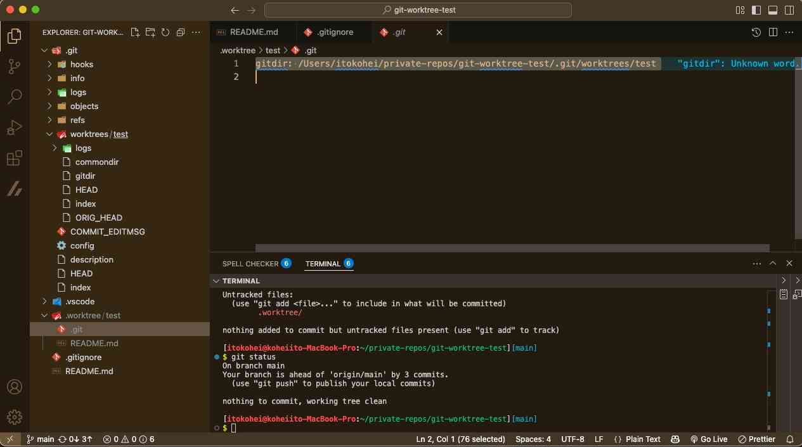This screenshot has height=447, width=802.
Task: Switch to the SPELL CHECKER panel tab
Action: pyautogui.click(x=250, y=263)
